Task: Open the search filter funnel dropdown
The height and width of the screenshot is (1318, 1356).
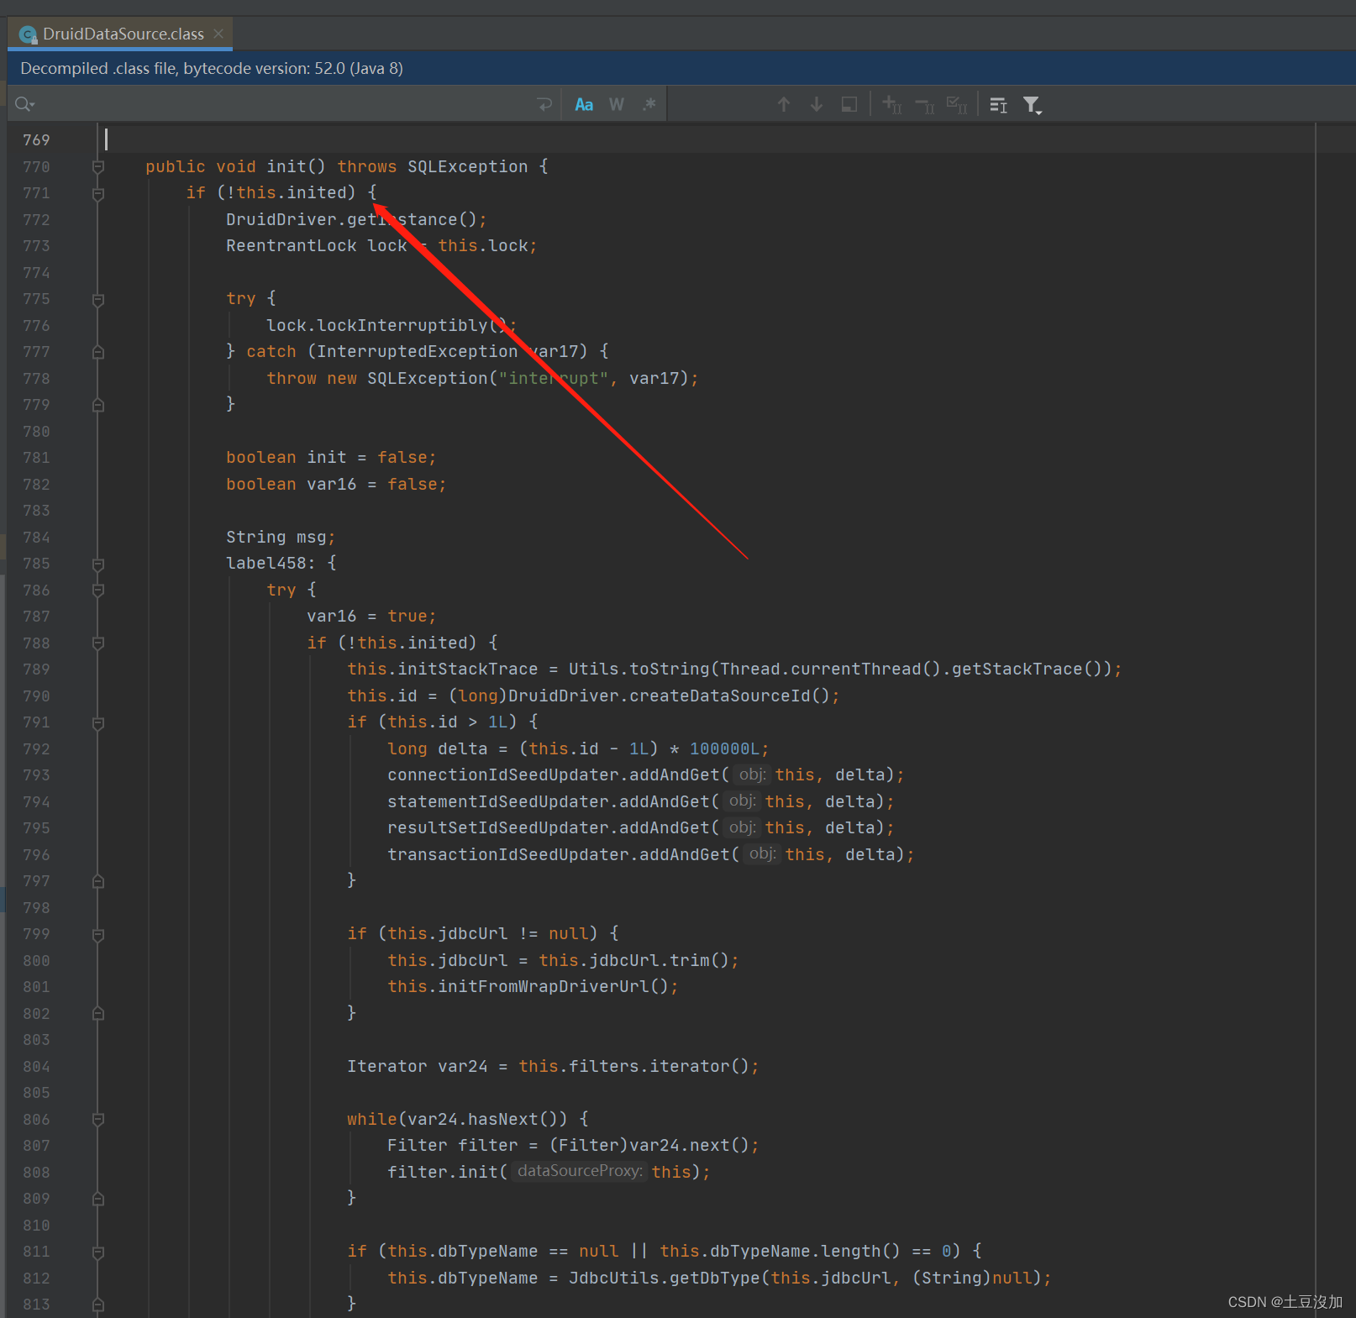Action: click(x=1032, y=104)
